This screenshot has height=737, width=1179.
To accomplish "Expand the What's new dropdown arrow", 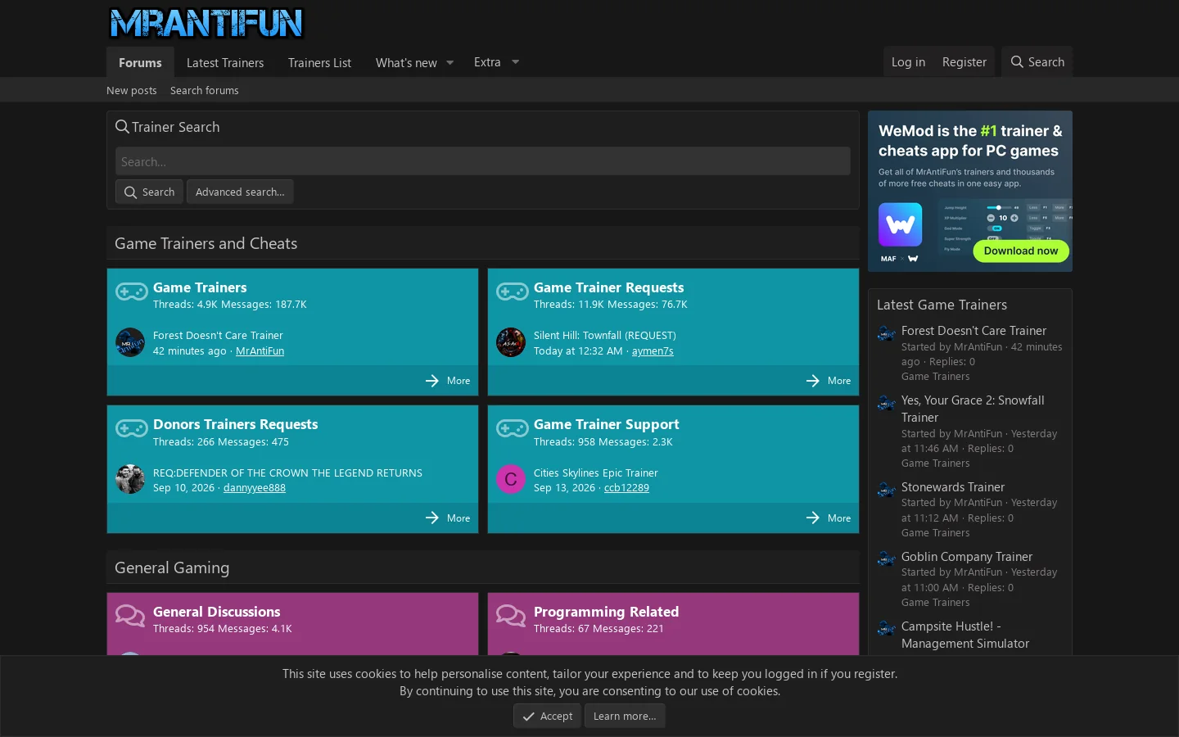I will point(449,62).
